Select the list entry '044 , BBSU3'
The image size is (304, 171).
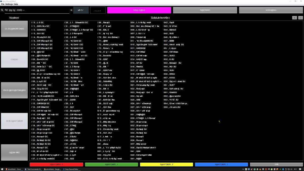coord(170,30)
